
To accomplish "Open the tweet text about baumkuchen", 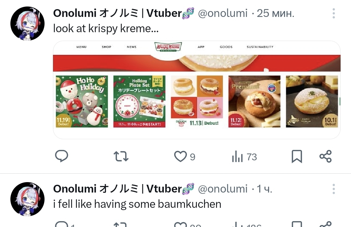I will (x=137, y=204).
